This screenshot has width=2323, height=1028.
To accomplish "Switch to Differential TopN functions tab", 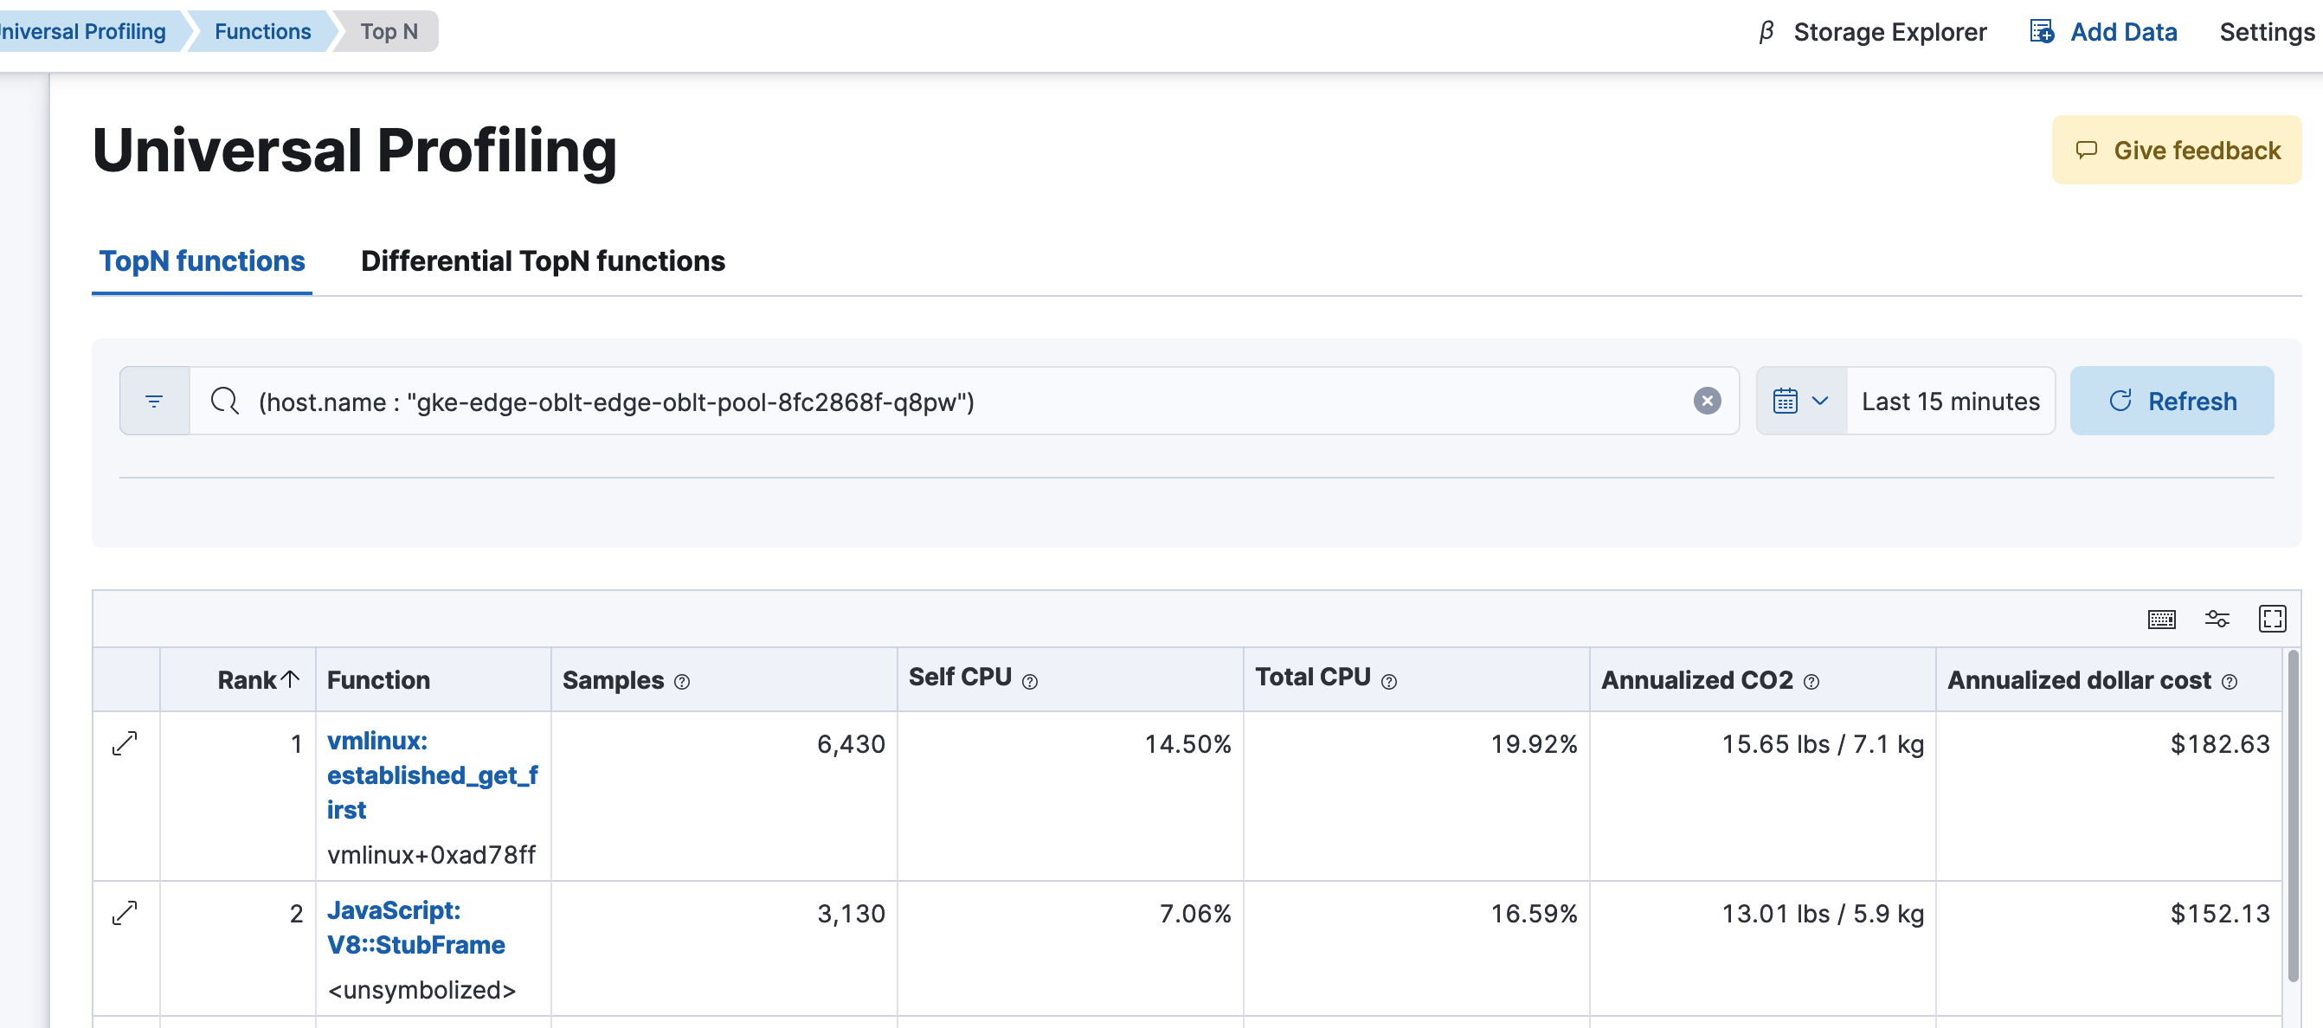I will [542, 258].
